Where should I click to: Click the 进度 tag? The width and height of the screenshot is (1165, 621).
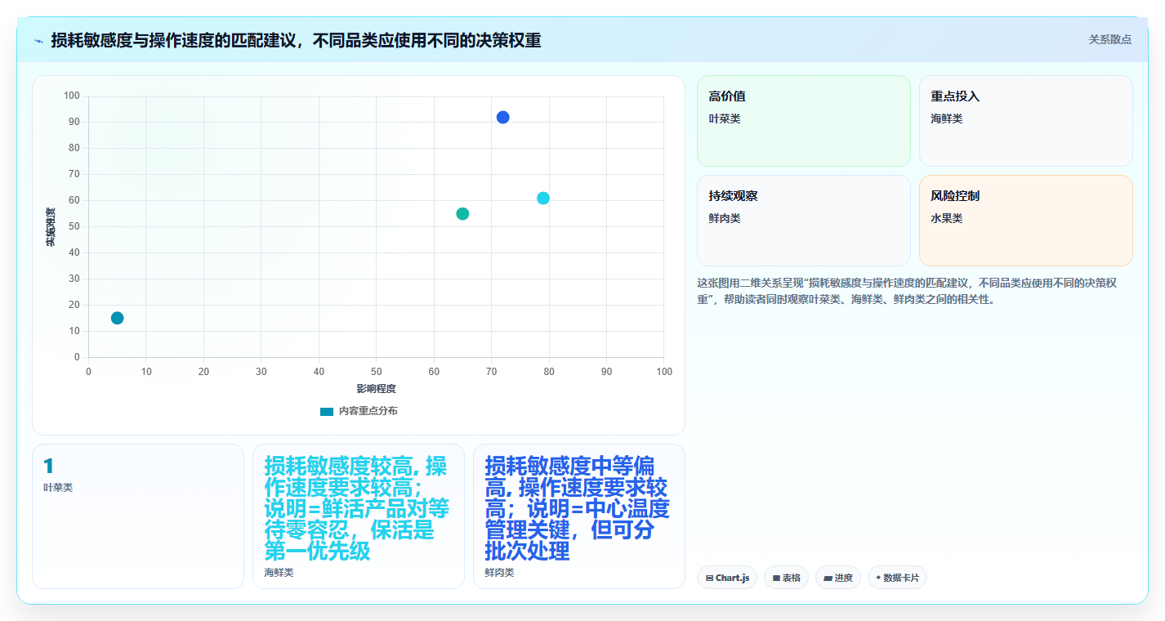click(x=838, y=578)
